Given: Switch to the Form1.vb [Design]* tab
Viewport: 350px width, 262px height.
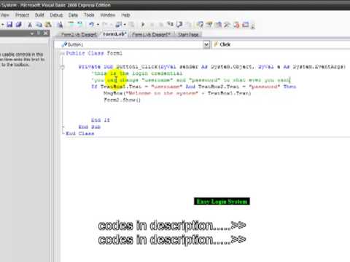Looking at the screenshot, I should (151, 34).
